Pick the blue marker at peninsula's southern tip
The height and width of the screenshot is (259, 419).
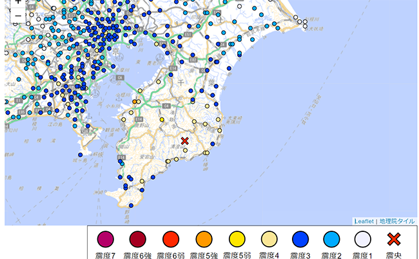pyautogui.click(x=130, y=206)
